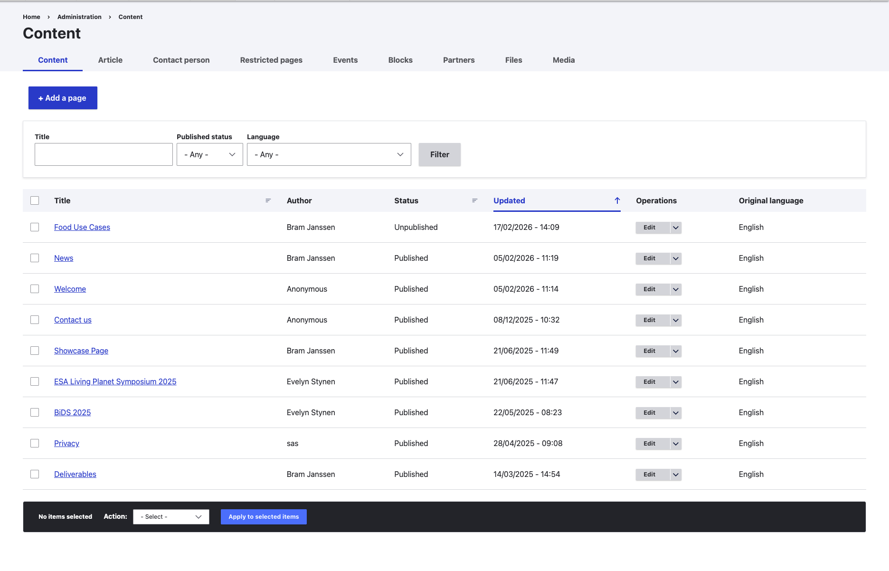Open the BiDS 2025 link
889x571 pixels.
click(72, 412)
